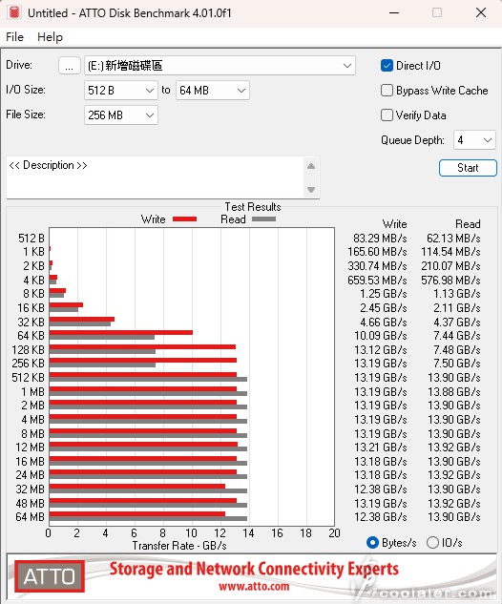502x604 pixels.
Task: Enable Bypass Write Cache
Action: click(x=387, y=90)
